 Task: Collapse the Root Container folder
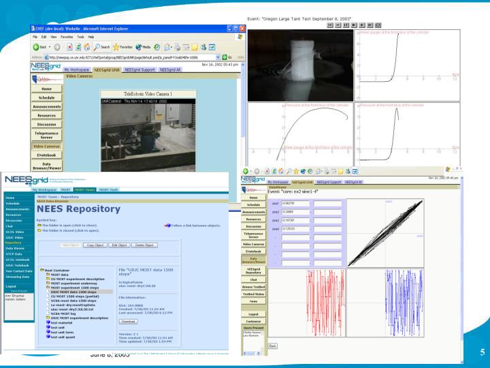click(42, 271)
